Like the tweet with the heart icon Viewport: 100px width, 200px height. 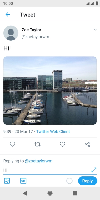[62, 144]
